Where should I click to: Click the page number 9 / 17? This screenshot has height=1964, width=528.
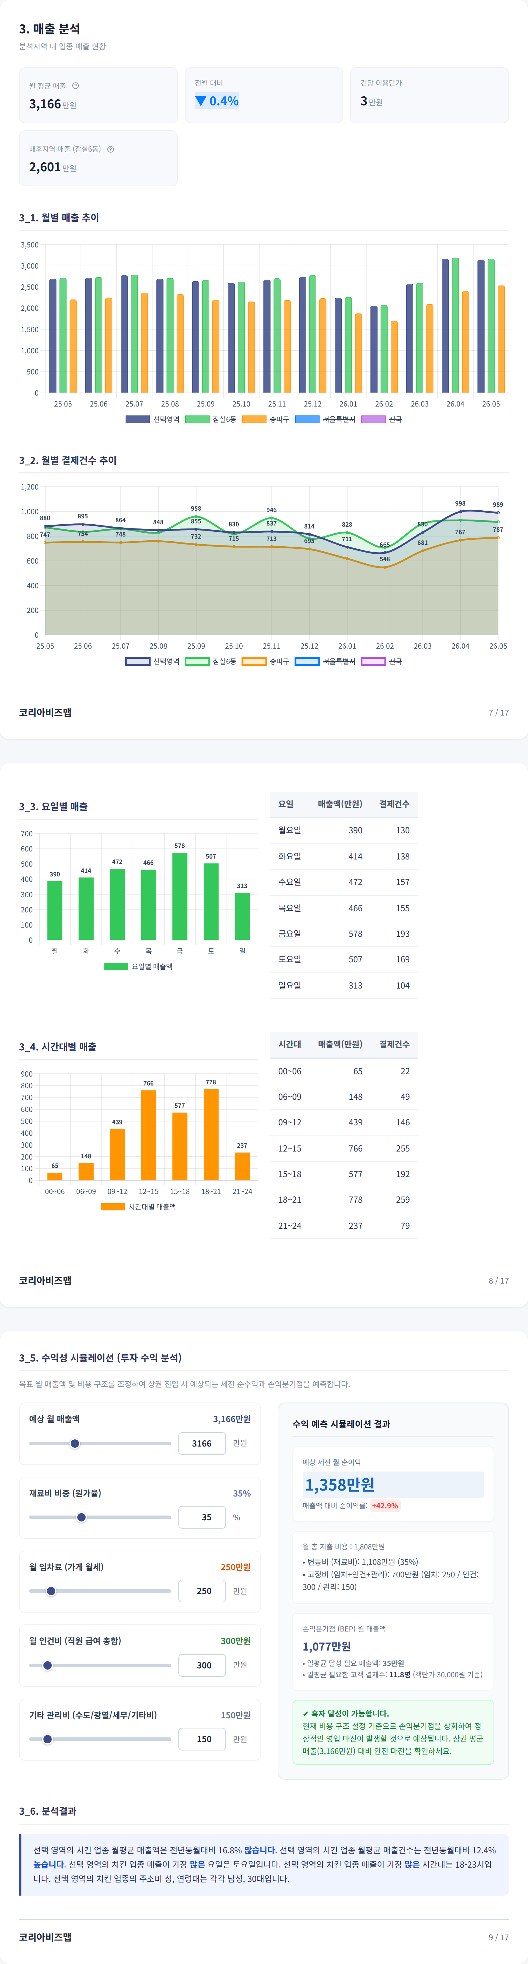499,1937
